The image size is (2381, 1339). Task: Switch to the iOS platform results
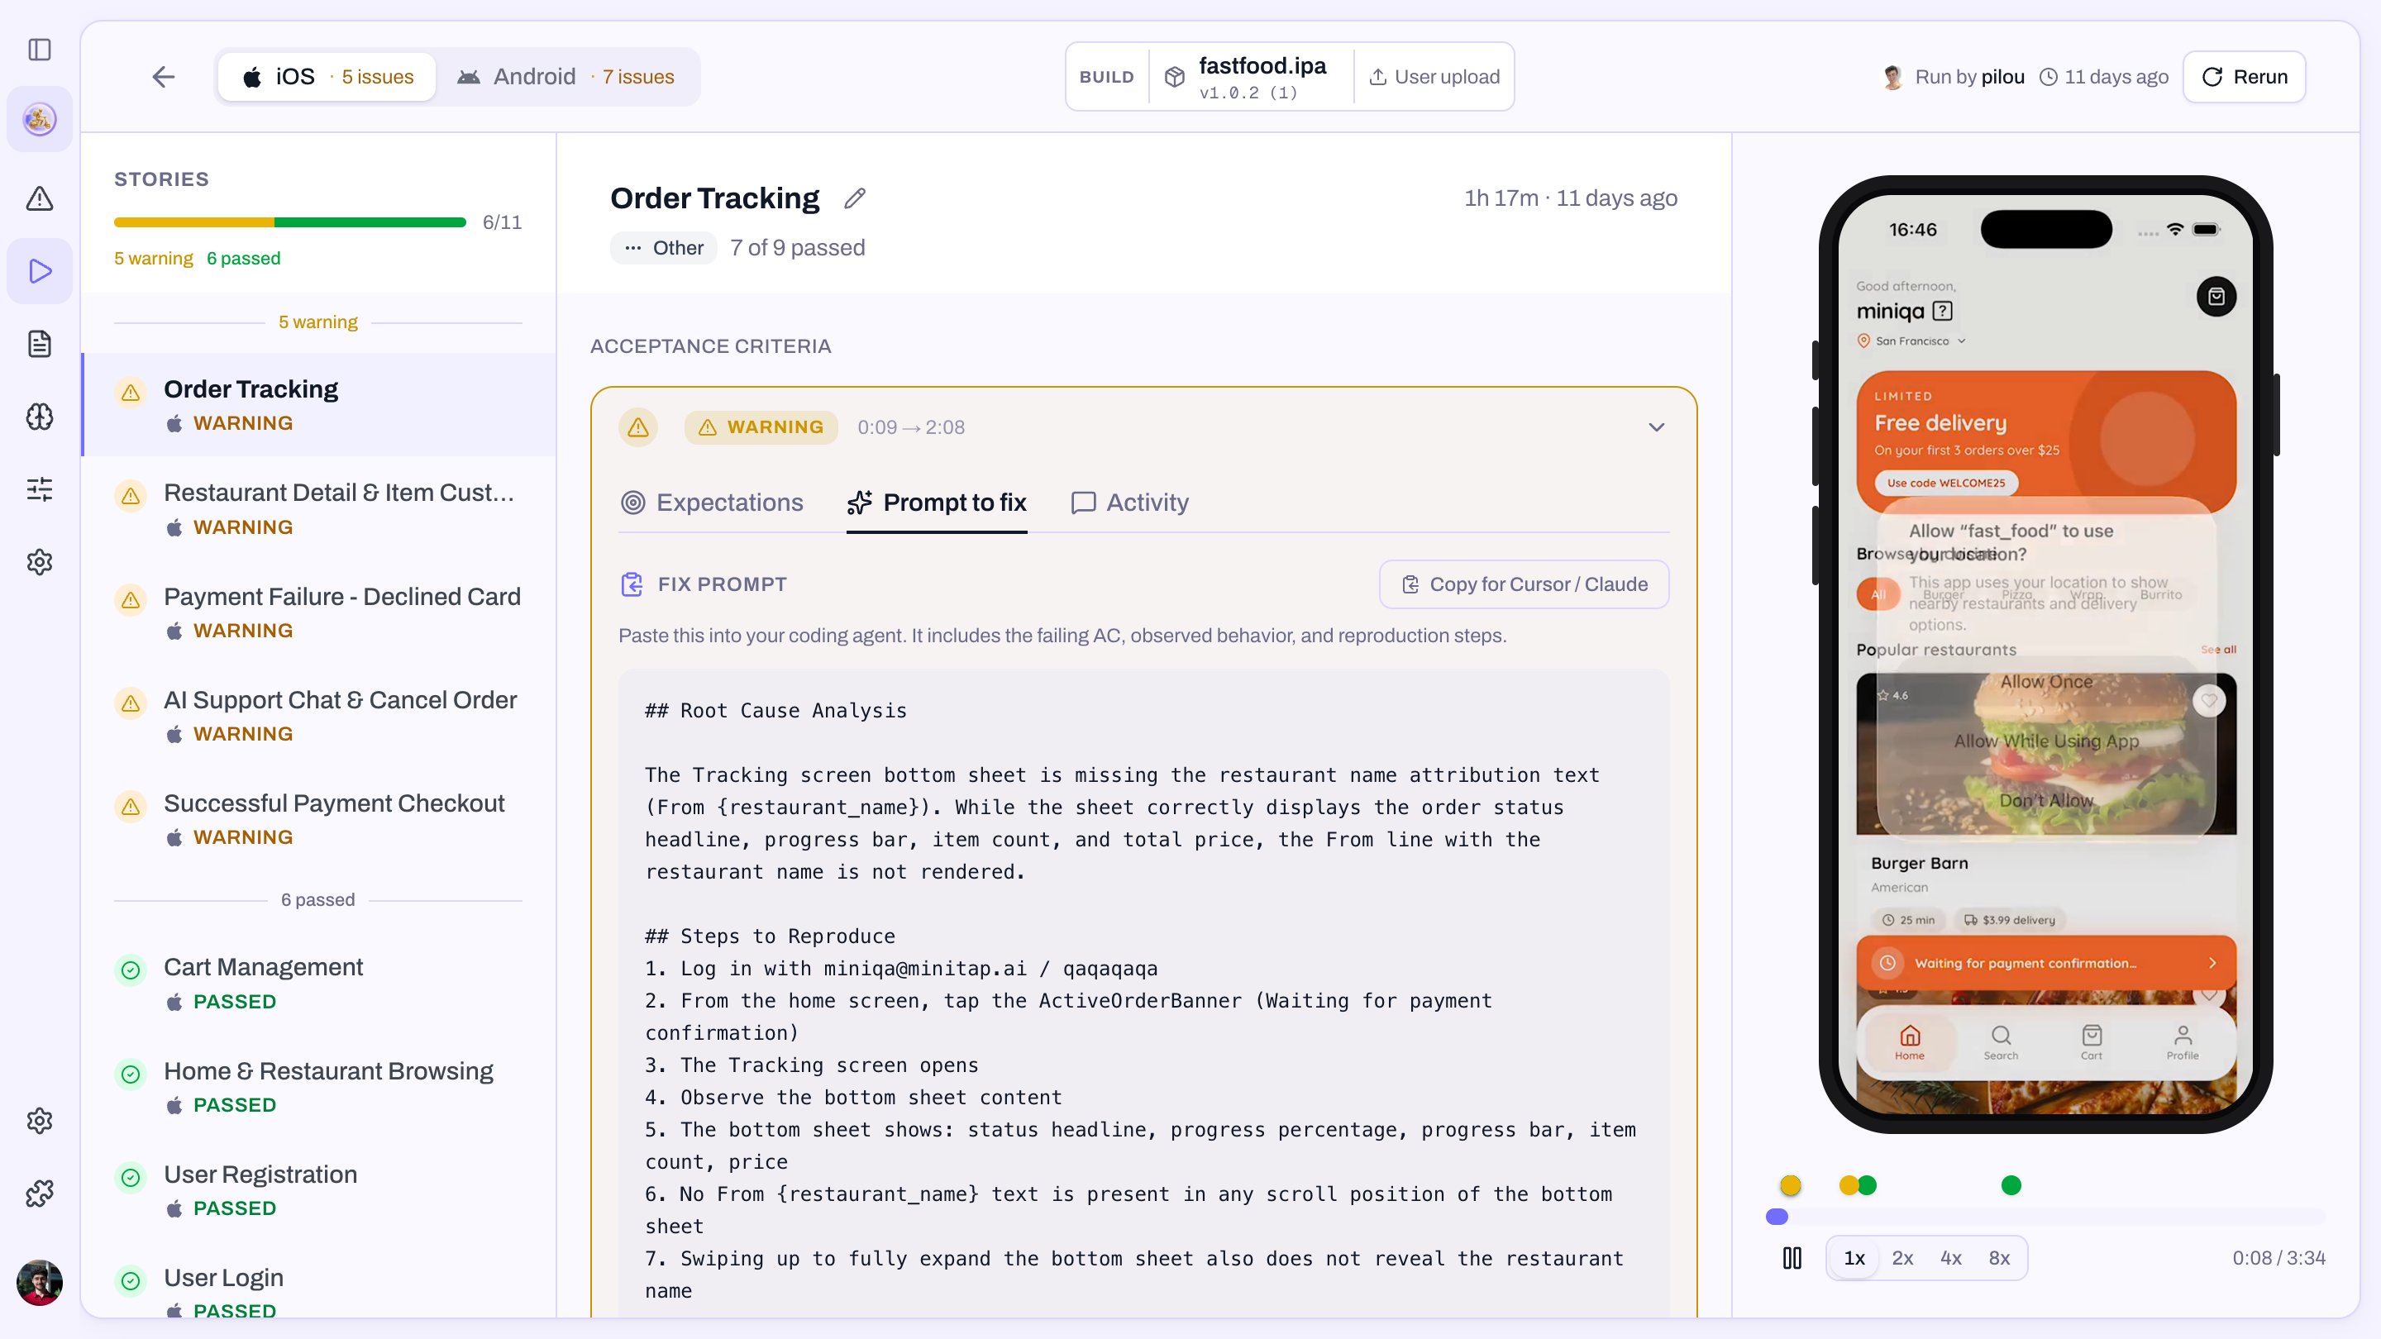(x=327, y=77)
